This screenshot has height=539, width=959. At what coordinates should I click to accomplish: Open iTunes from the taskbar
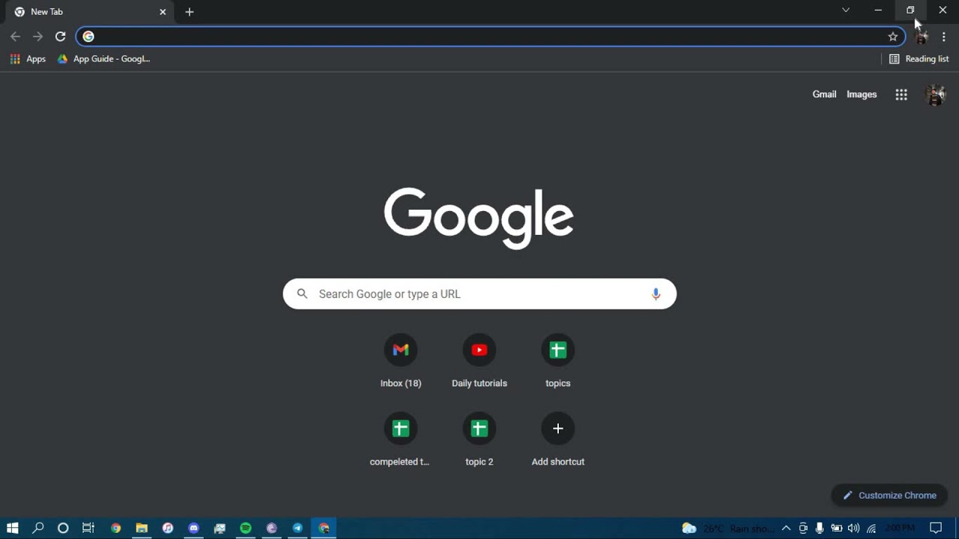168,528
